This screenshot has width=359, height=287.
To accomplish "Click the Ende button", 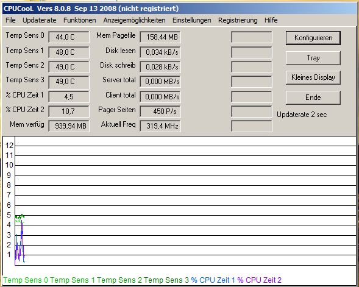I will point(313,97).
